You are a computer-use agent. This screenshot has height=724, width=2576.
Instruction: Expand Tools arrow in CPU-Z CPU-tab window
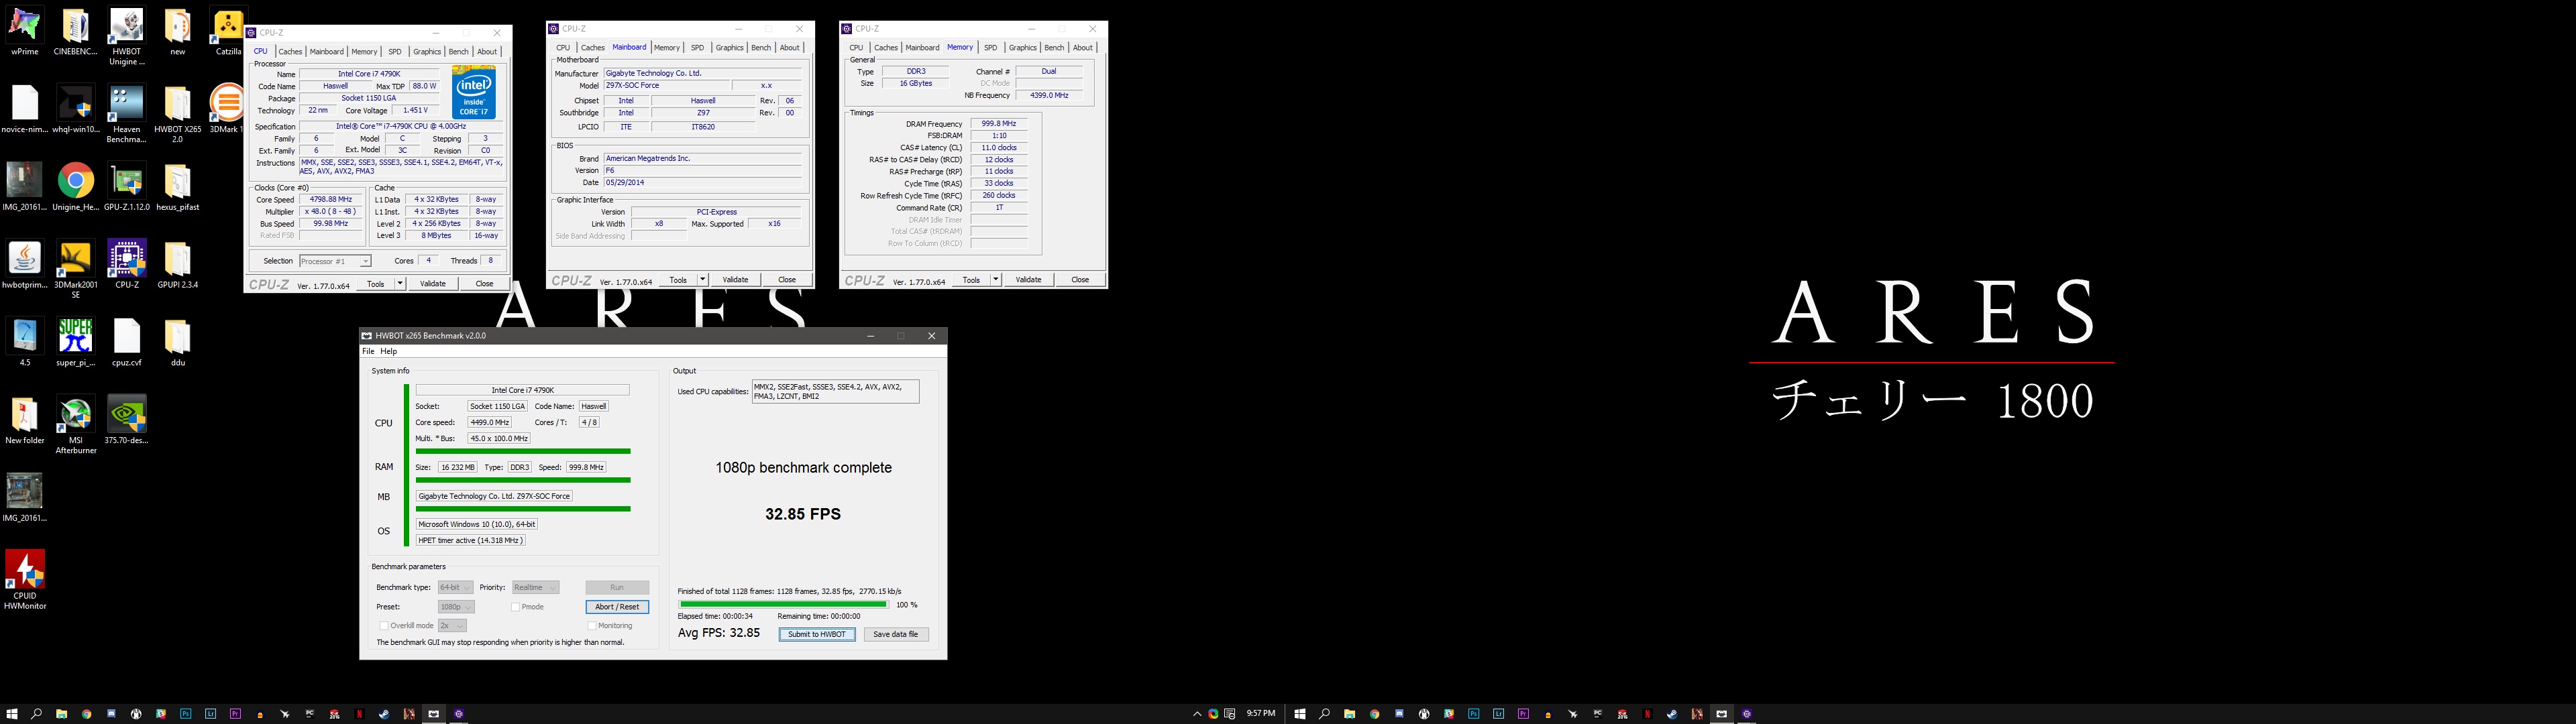coord(400,284)
